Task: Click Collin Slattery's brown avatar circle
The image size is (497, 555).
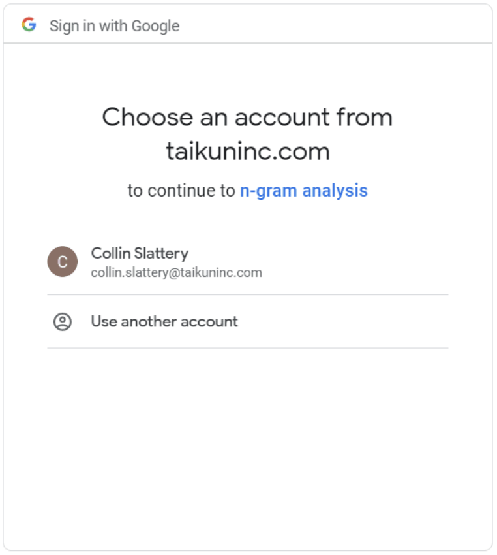Action: click(x=63, y=262)
